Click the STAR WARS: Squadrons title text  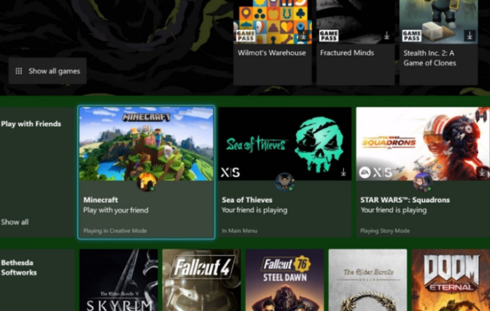405,200
